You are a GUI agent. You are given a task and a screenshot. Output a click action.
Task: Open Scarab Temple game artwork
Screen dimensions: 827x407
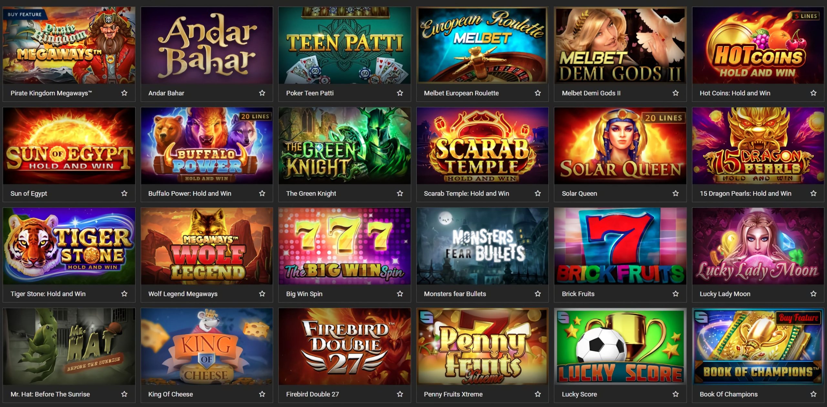click(482, 146)
